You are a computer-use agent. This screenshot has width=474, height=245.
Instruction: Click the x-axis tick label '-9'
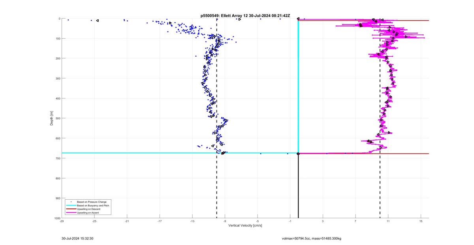coord(225,221)
